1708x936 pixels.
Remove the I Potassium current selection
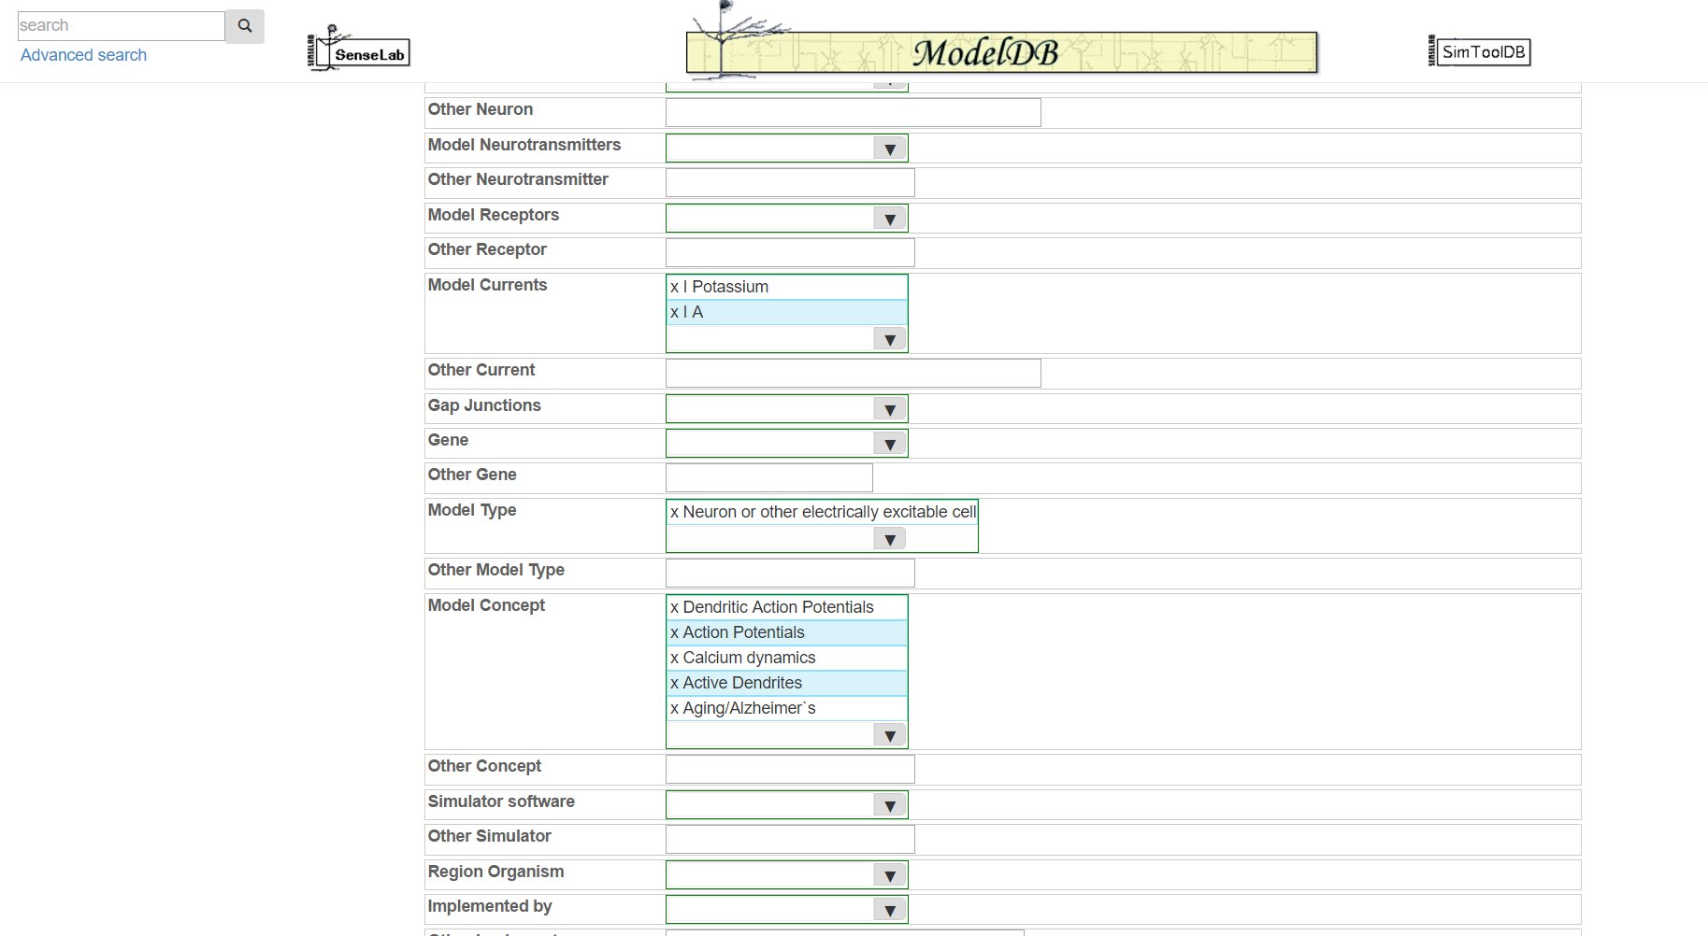pos(674,287)
